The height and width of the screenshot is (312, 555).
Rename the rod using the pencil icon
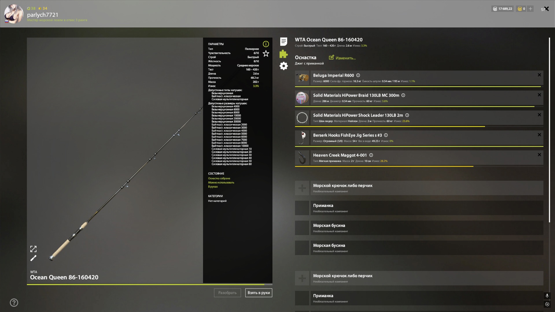coord(33,258)
